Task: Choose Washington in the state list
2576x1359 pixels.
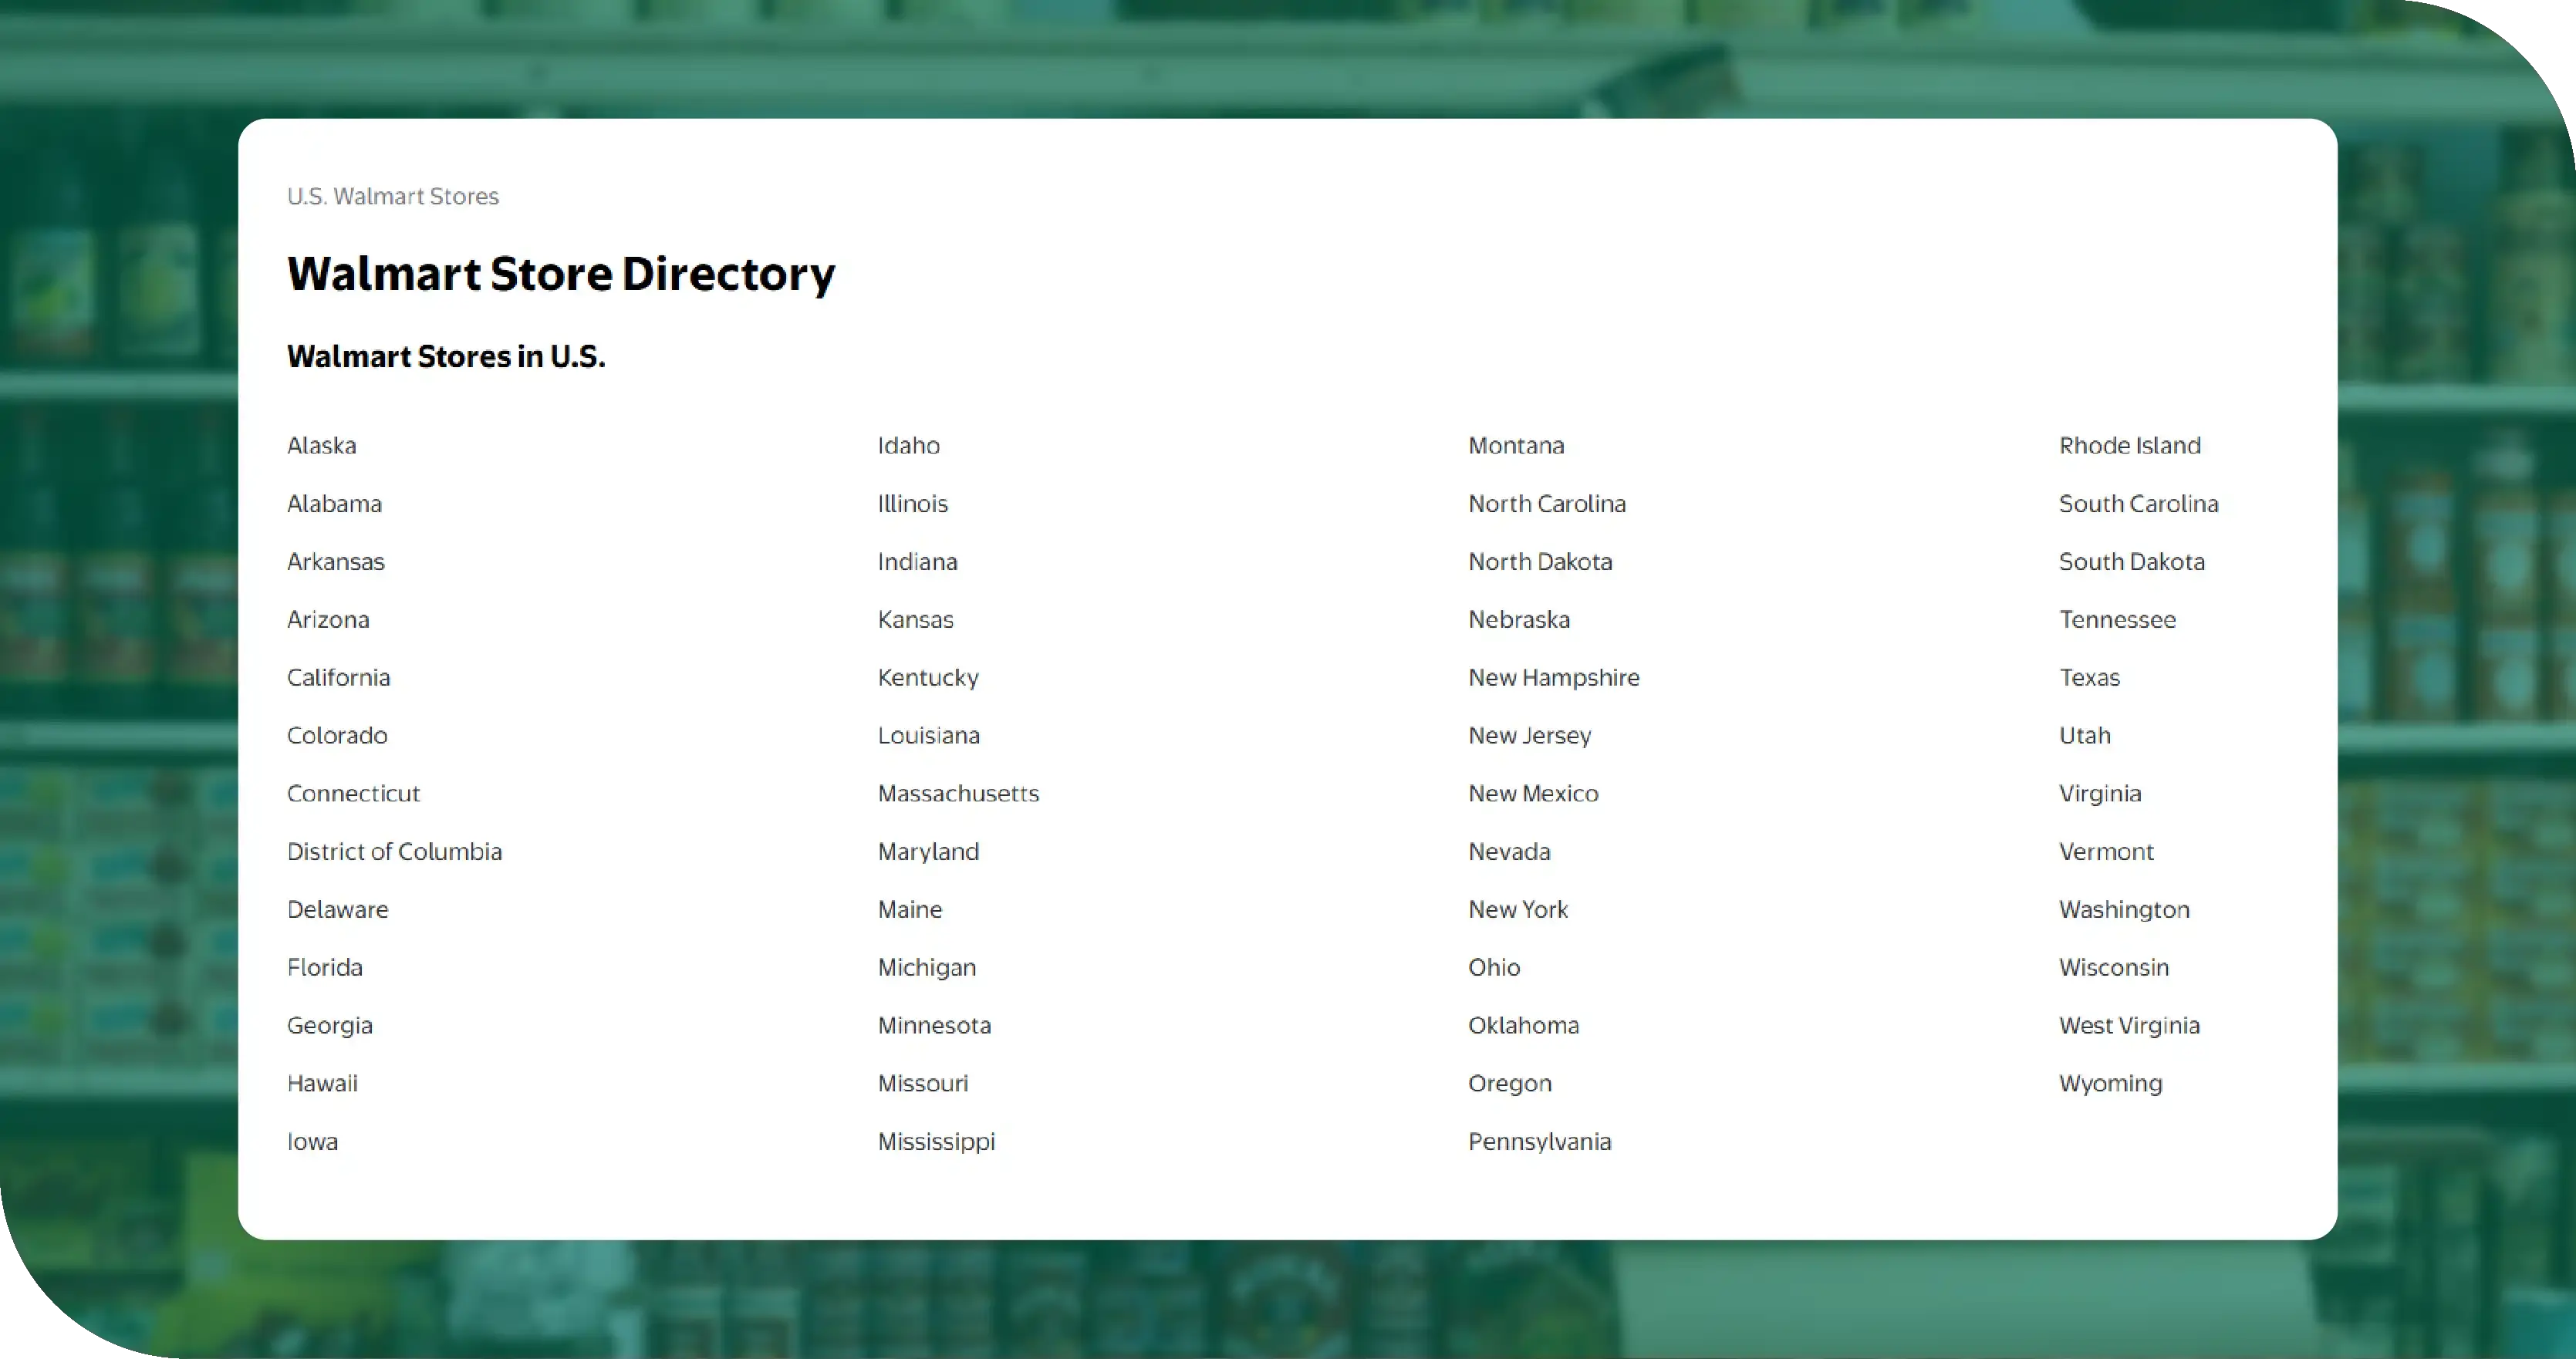Action: 2125,909
